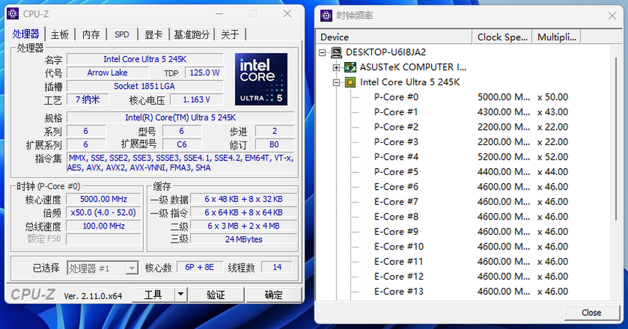
Task: Click the 24 MBytes L3 cache value
Action: (244, 239)
